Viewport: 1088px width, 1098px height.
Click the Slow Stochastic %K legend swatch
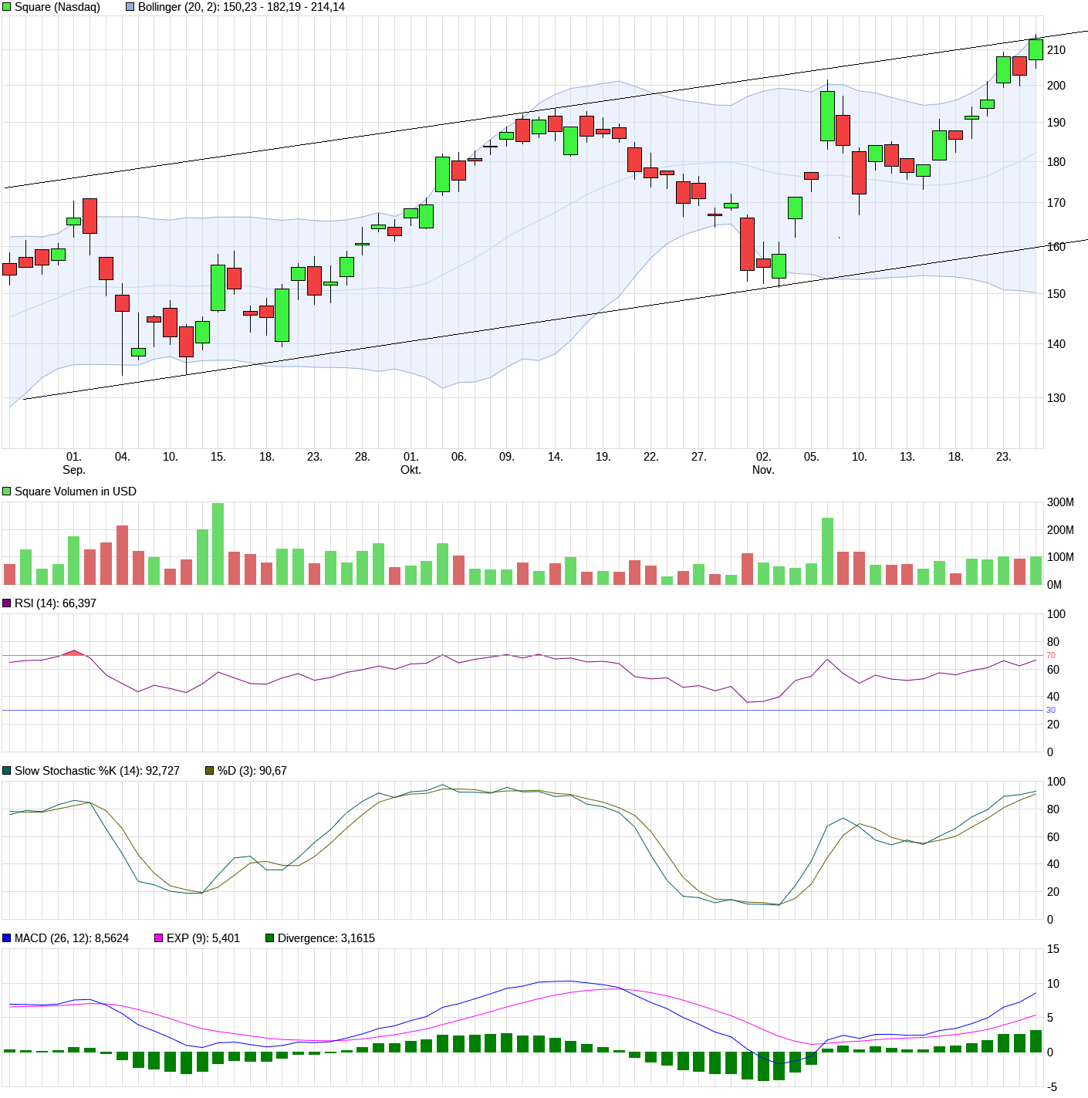(7, 771)
